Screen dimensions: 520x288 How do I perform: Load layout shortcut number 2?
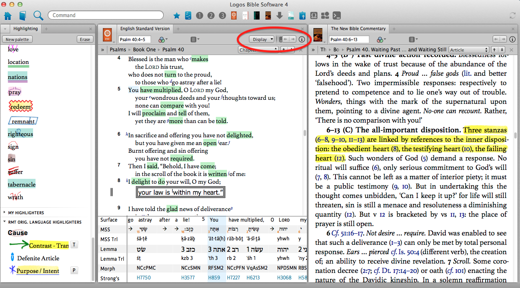211,16
